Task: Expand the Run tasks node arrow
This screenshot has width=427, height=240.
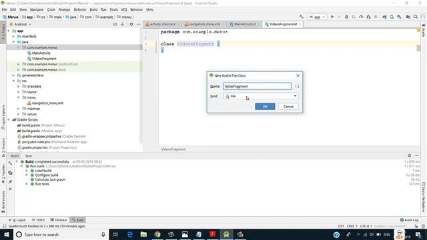Action: tap(27, 184)
